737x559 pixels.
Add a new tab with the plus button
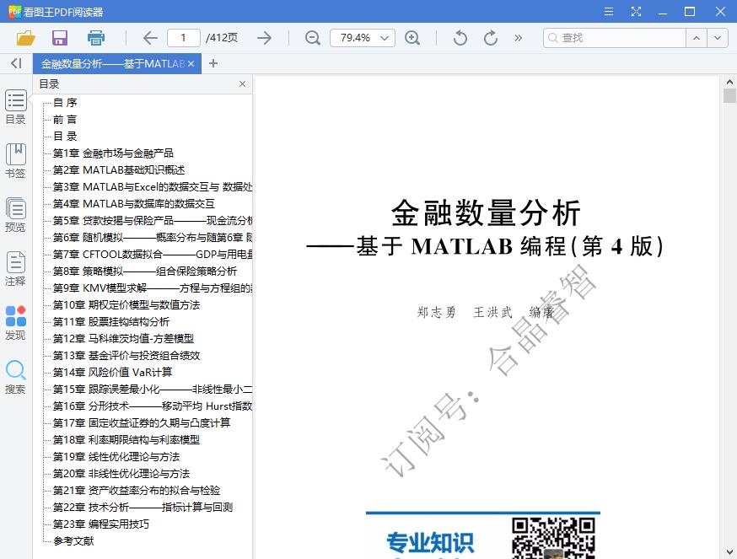(x=213, y=63)
